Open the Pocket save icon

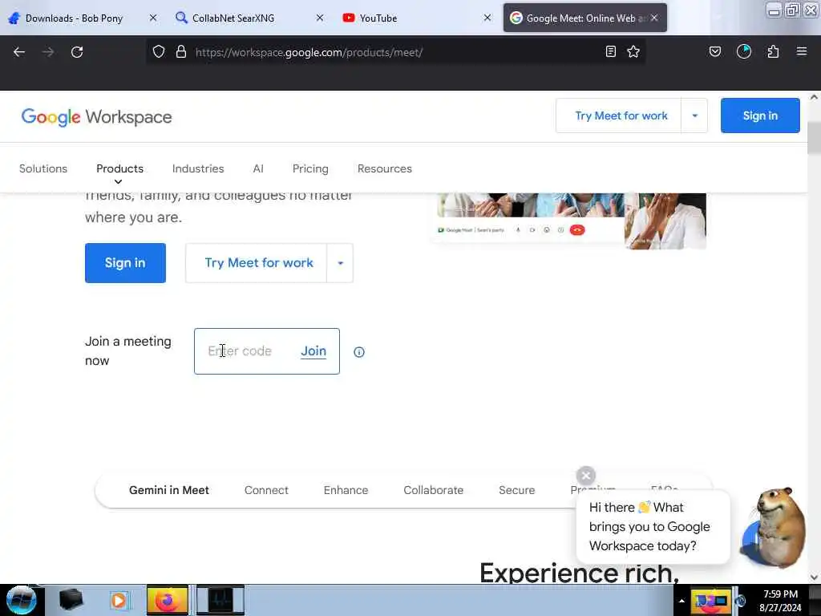click(714, 51)
